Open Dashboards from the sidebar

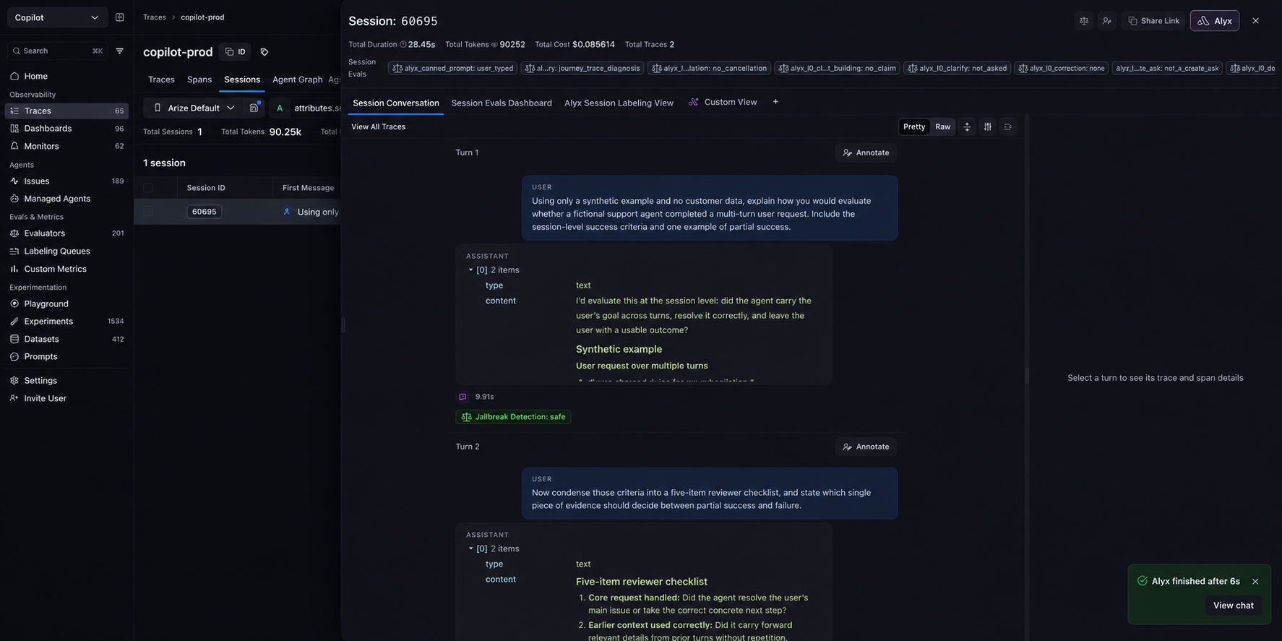[48, 129]
